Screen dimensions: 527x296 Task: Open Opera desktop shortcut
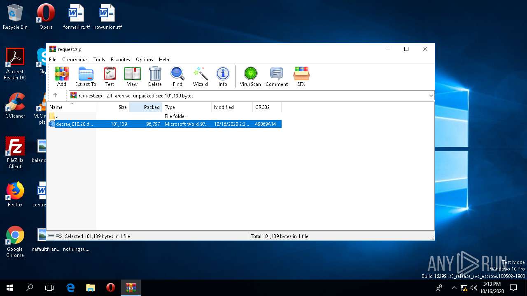pyautogui.click(x=46, y=16)
